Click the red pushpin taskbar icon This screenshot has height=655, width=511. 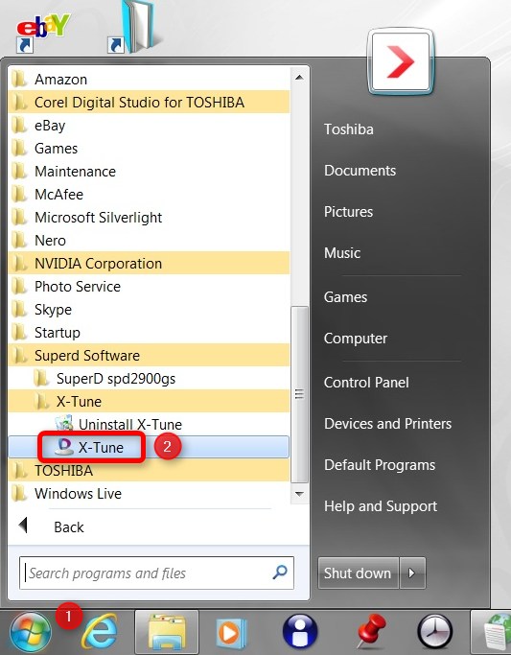click(x=371, y=632)
